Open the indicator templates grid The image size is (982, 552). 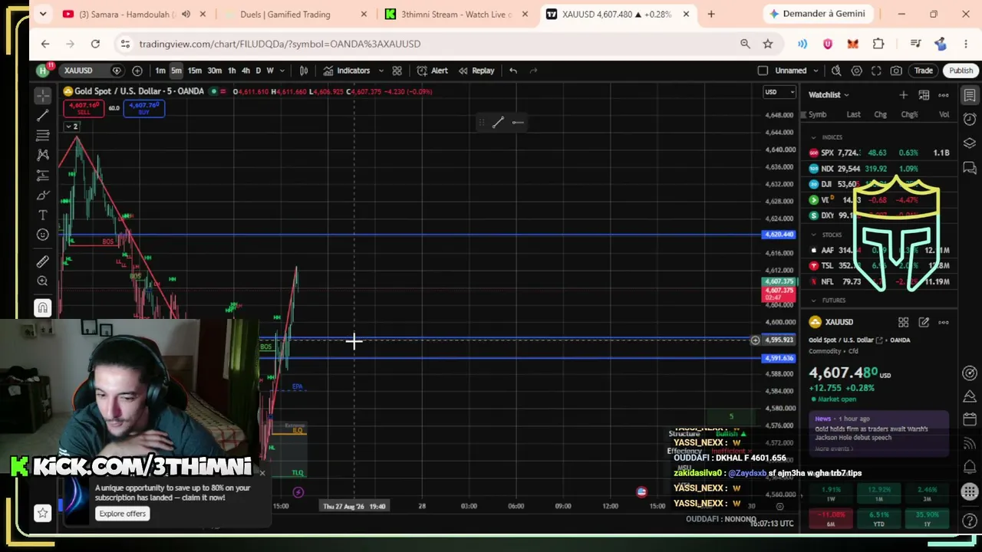(397, 71)
